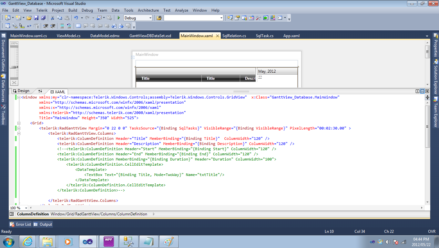
Task: Collapse the telerik:RadGanttView element node
Action: coord(19,128)
